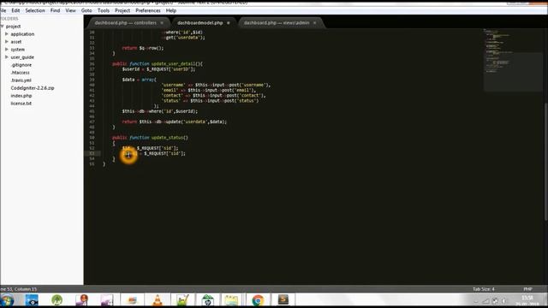Expand the system folder arrow
The image size is (548, 308).
[7, 50]
